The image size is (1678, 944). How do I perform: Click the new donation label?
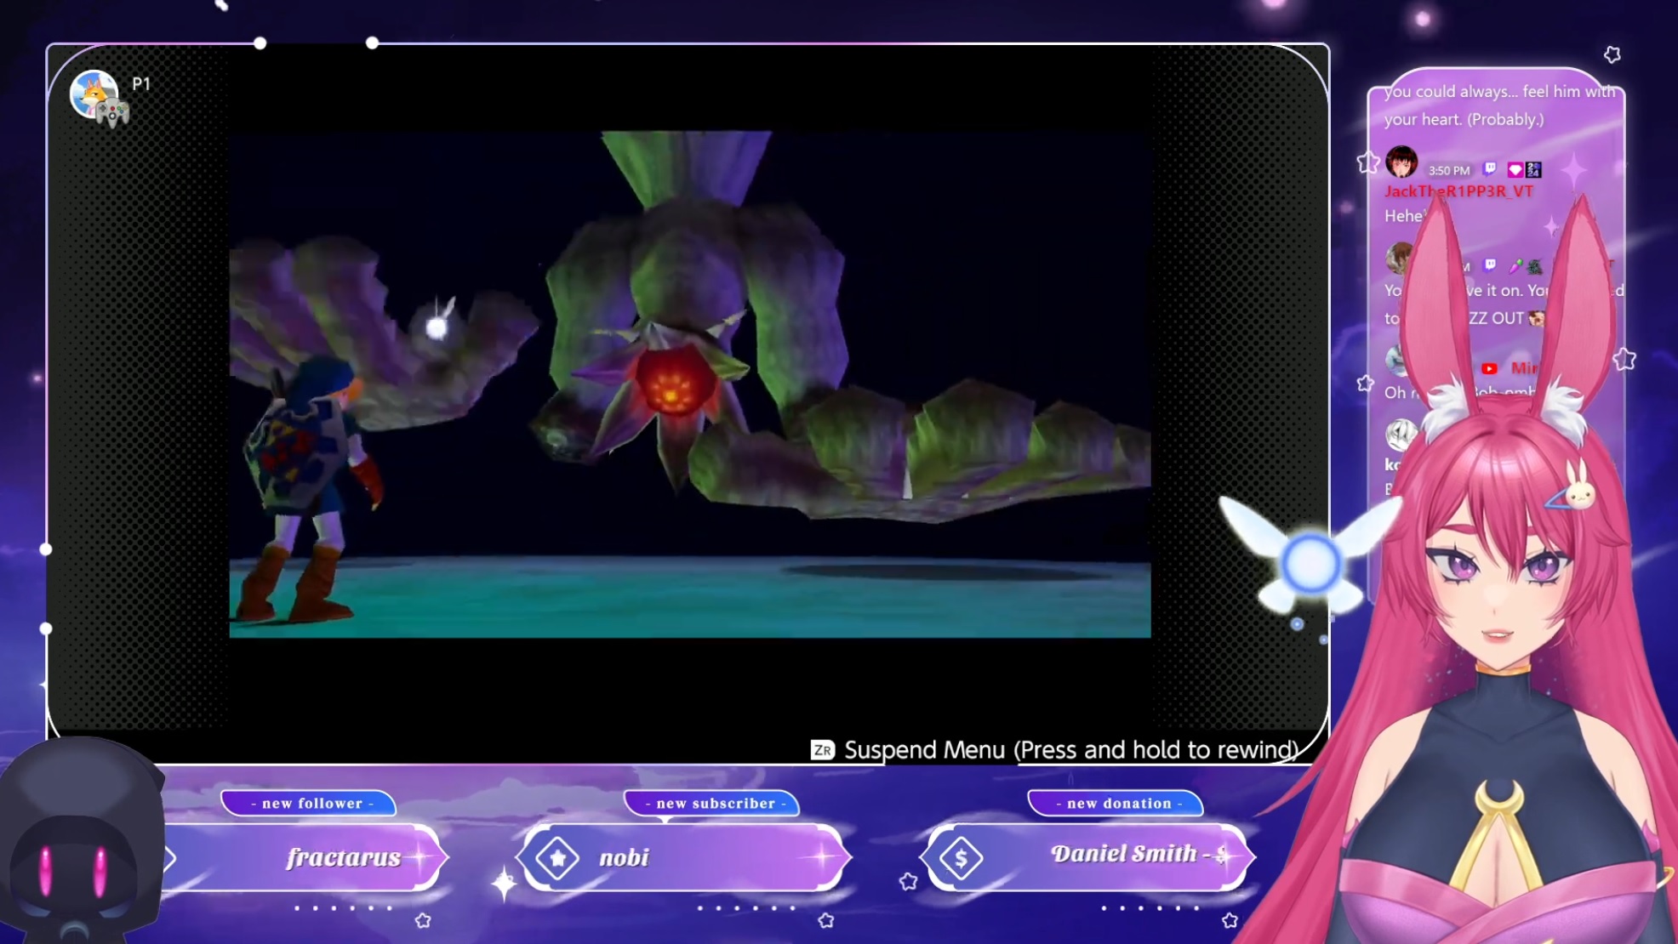tap(1118, 803)
